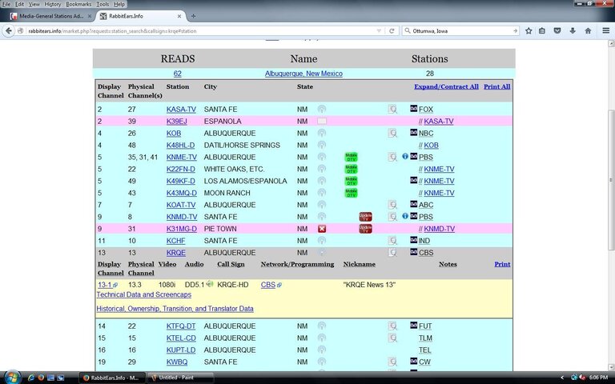615x384 pixels.
Task: Open the URL bar history dropdown arrow
Action: 379,30
